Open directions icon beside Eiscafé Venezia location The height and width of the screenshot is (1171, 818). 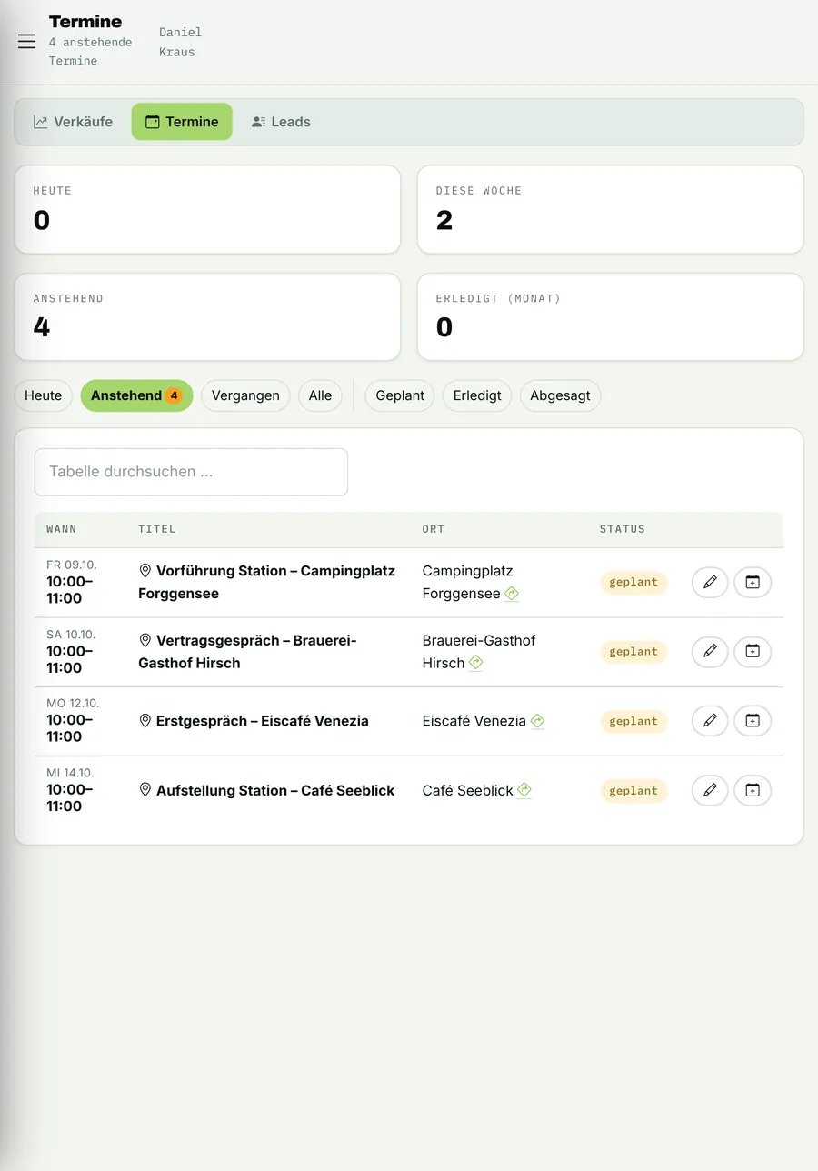[x=537, y=721]
